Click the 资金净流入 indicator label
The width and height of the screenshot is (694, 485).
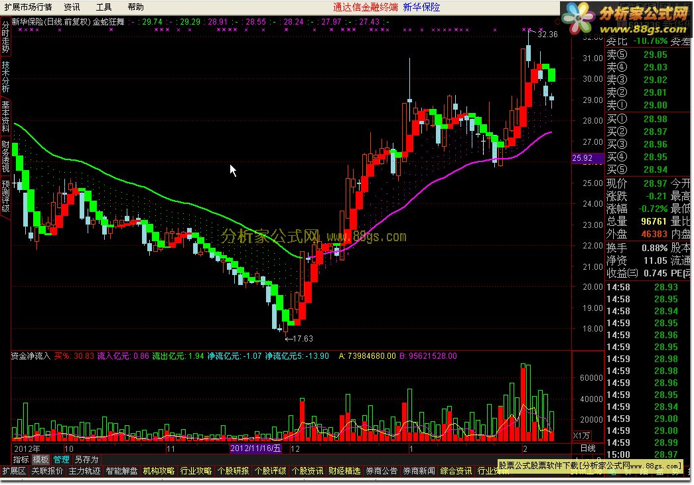(x=31, y=356)
